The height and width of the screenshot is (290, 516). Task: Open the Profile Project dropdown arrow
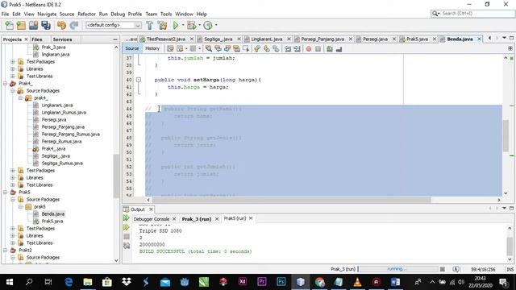[x=216, y=25]
